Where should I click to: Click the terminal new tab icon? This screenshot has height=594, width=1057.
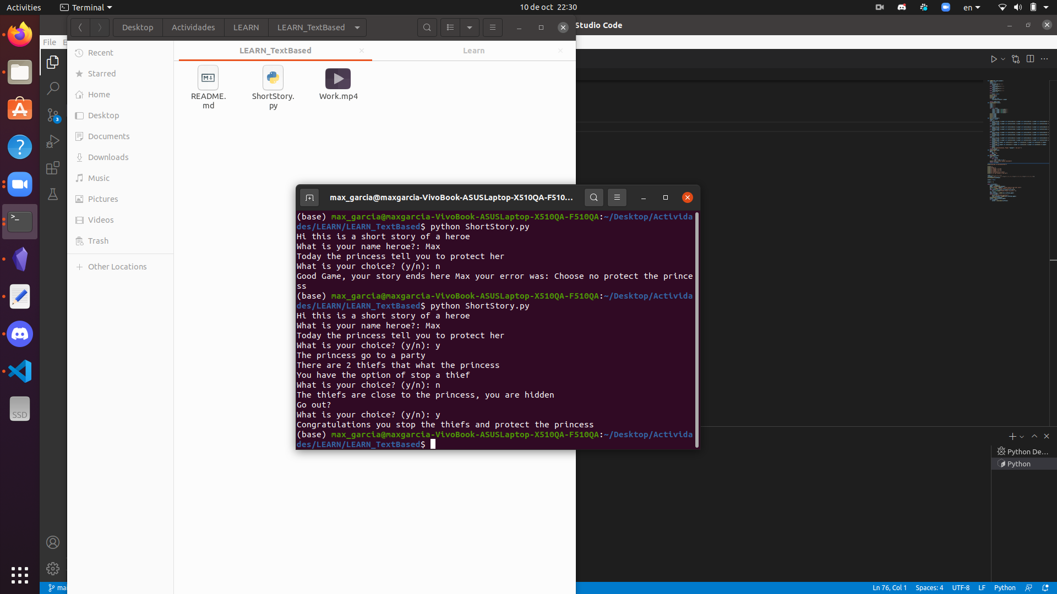point(309,197)
